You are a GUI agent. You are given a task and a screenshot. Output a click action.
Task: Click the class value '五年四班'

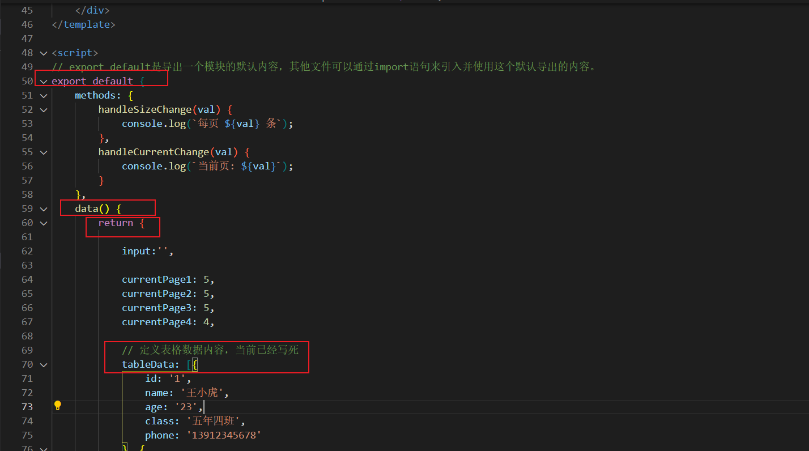[x=214, y=421]
